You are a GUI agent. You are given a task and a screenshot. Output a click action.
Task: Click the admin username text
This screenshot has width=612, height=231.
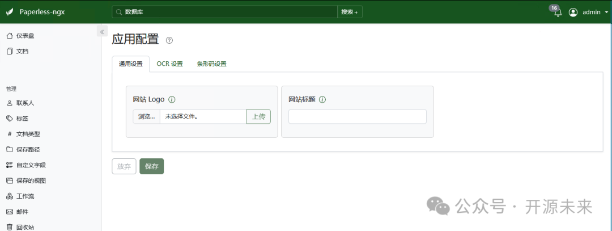point(591,12)
